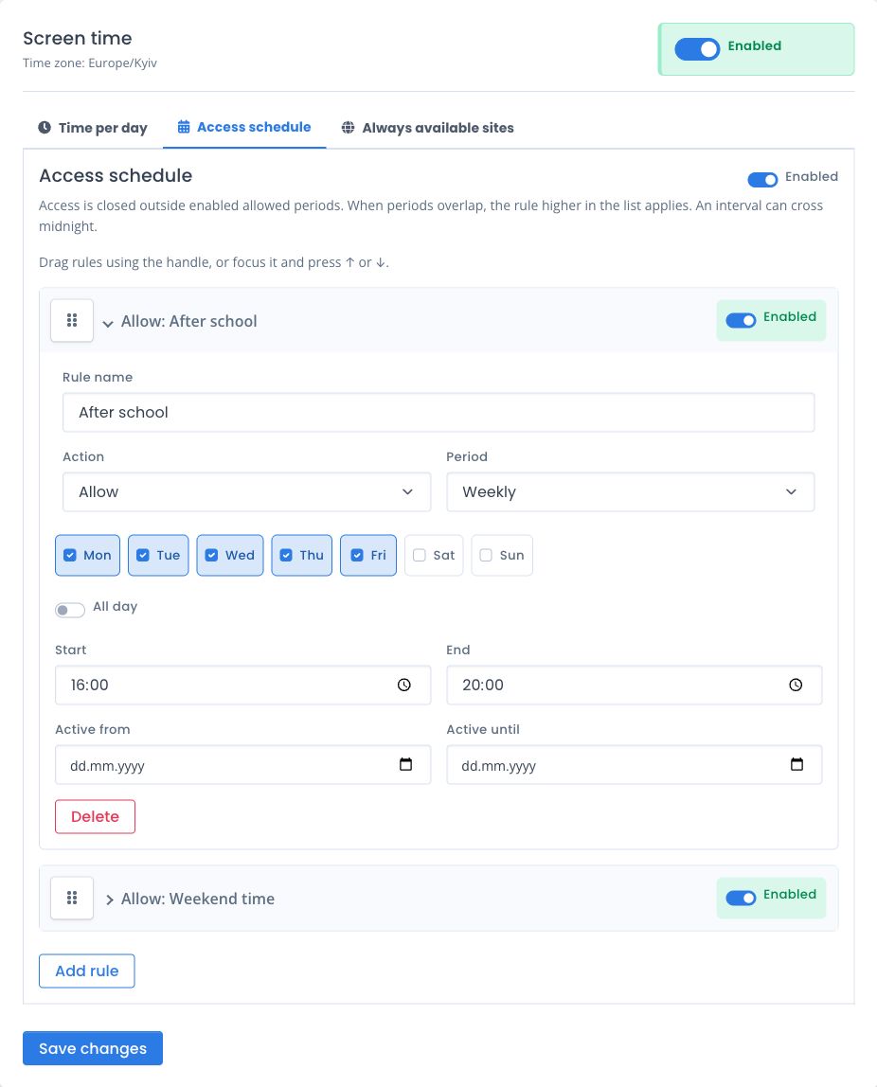Toggle the main Screen time Enabled switch
The width and height of the screenshot is (877, 1087).
pos(697,49)
